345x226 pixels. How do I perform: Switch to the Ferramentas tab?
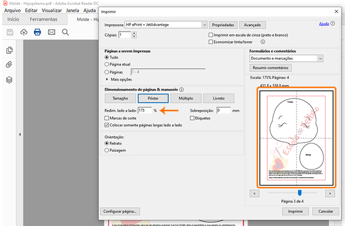pyautogui.click(x=44, y=19)
